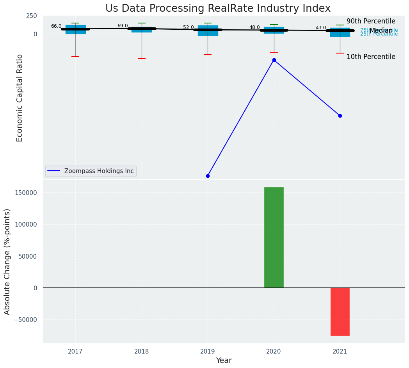
Task: Click the 69.0 median value label
Action: point(123,26)
